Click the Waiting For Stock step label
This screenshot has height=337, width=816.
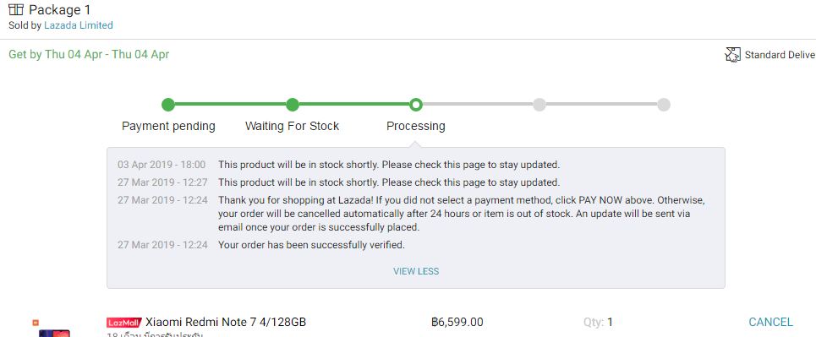292,126
